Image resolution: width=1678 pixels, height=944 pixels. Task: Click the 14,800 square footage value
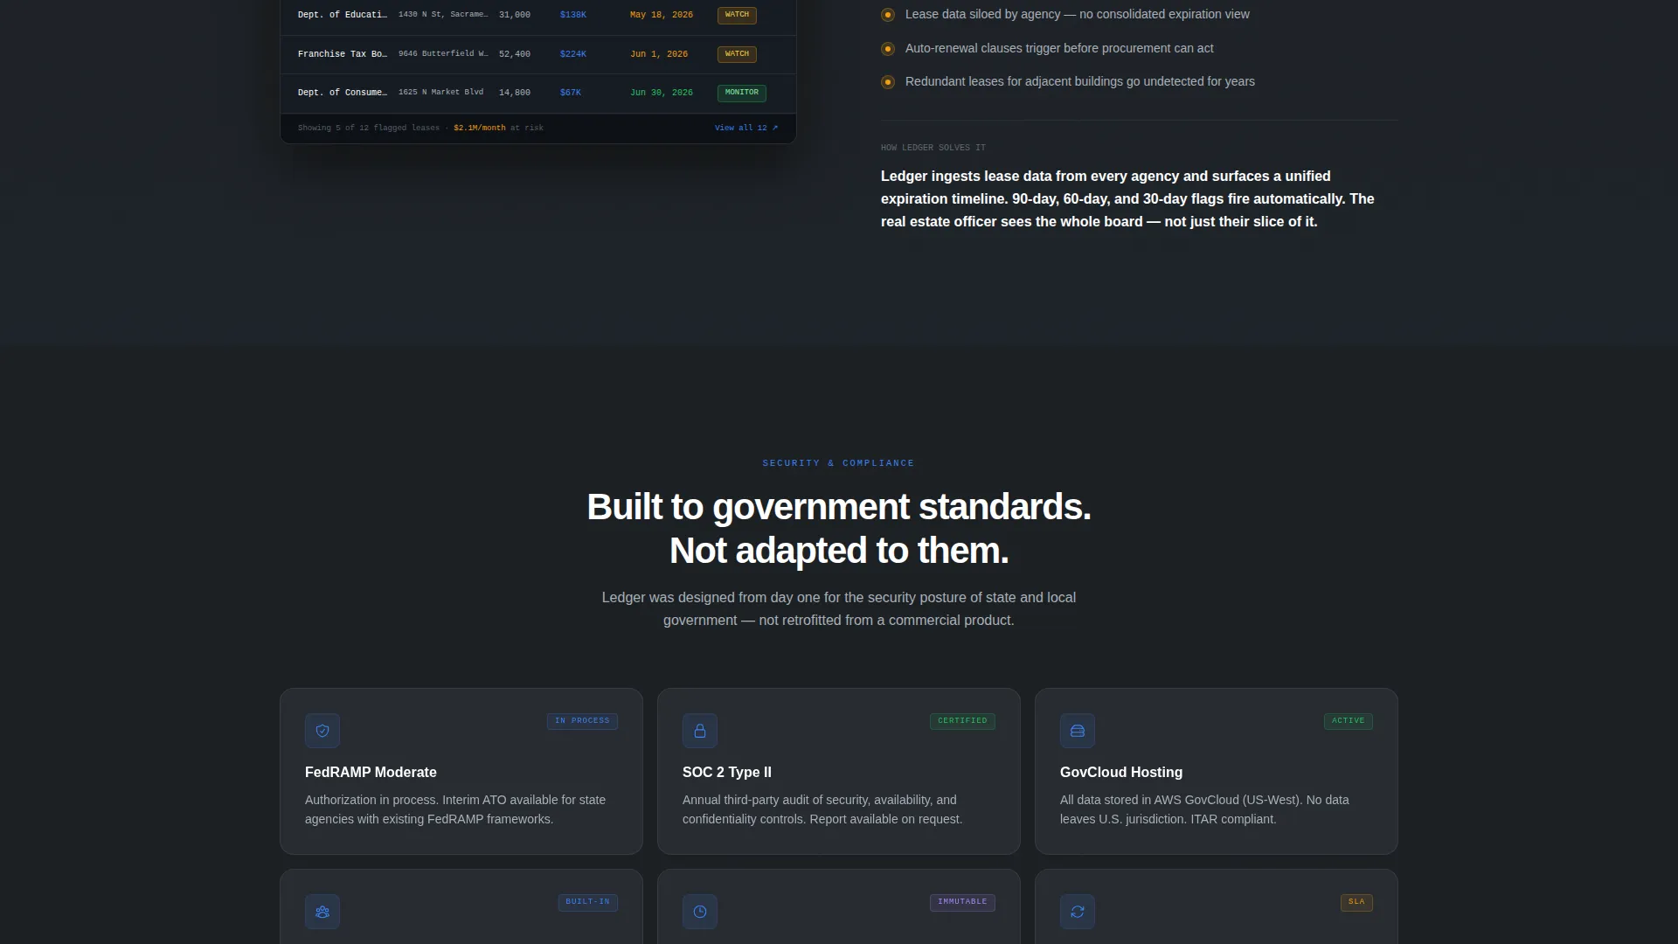pyautogui.click(x=515, y=93)
